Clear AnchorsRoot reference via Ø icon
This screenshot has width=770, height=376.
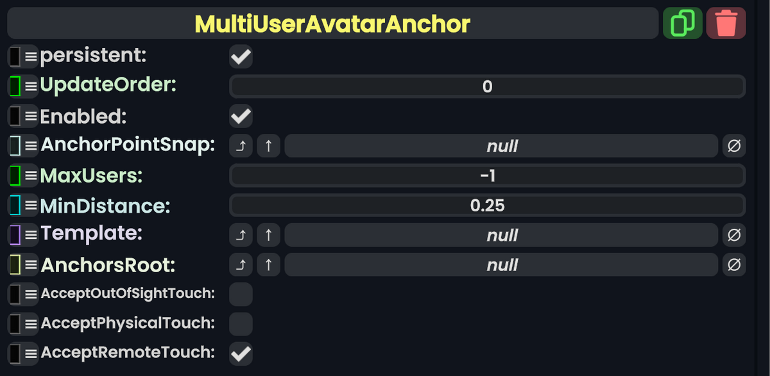(x=734, y=265)
